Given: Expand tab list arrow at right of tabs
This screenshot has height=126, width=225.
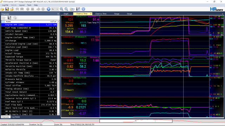Looking at the screenshot, I should point(223,14).
